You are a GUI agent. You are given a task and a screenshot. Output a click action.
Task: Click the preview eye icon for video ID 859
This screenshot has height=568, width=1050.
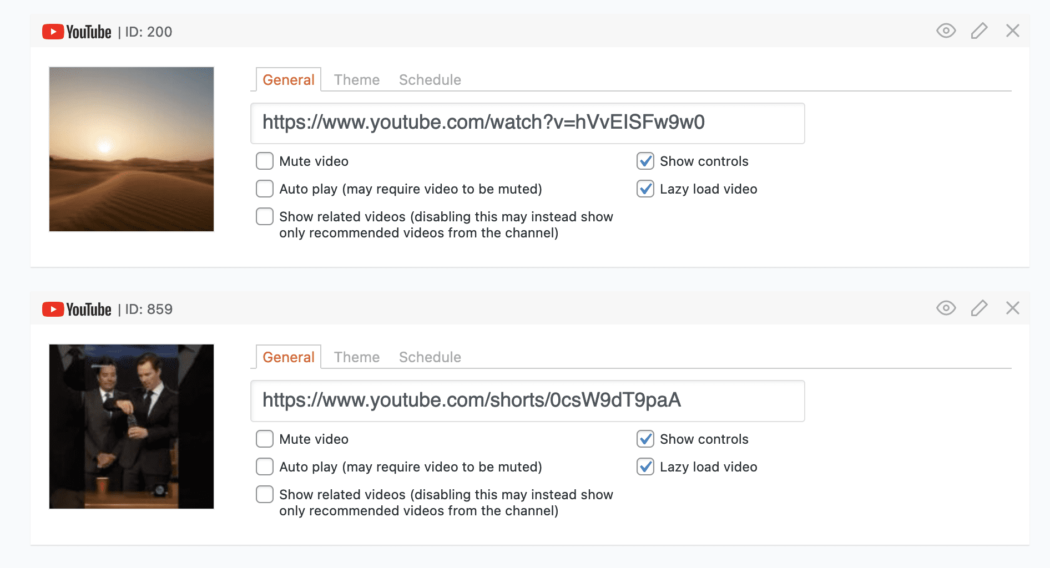pos(946,308)
